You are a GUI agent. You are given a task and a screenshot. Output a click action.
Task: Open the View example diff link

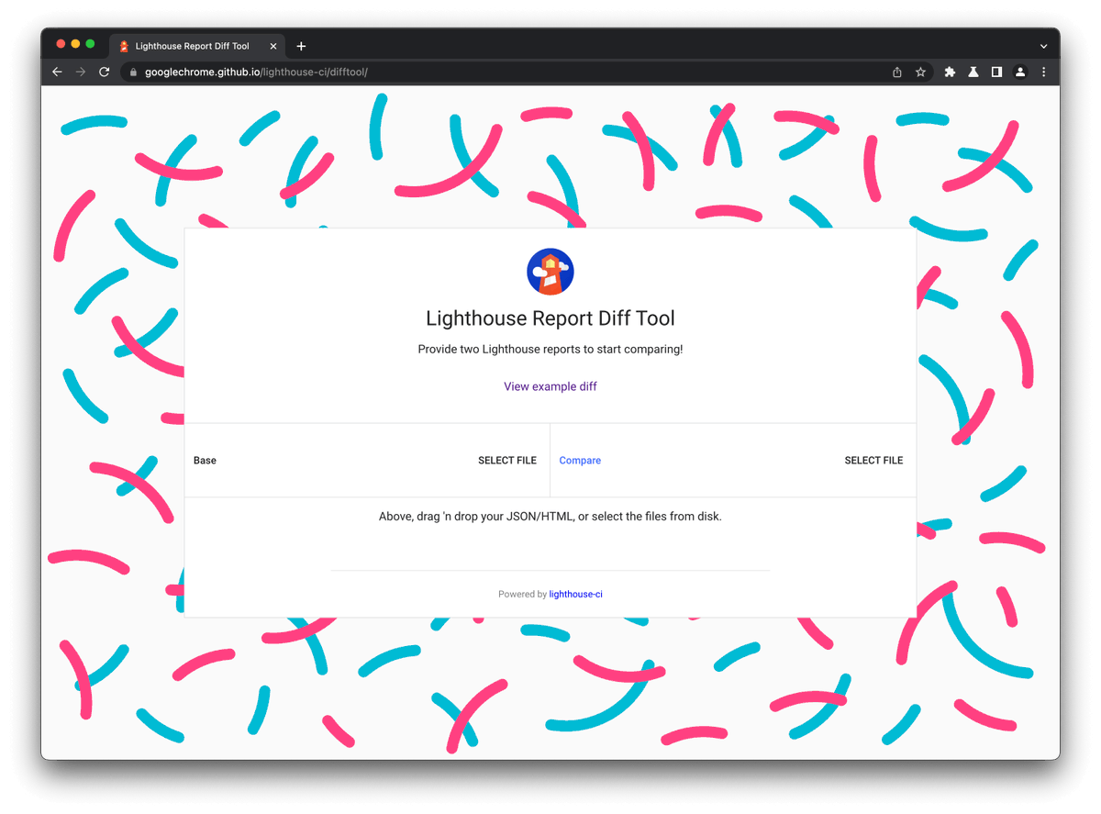pyautogui.click(x=550, y=386)
